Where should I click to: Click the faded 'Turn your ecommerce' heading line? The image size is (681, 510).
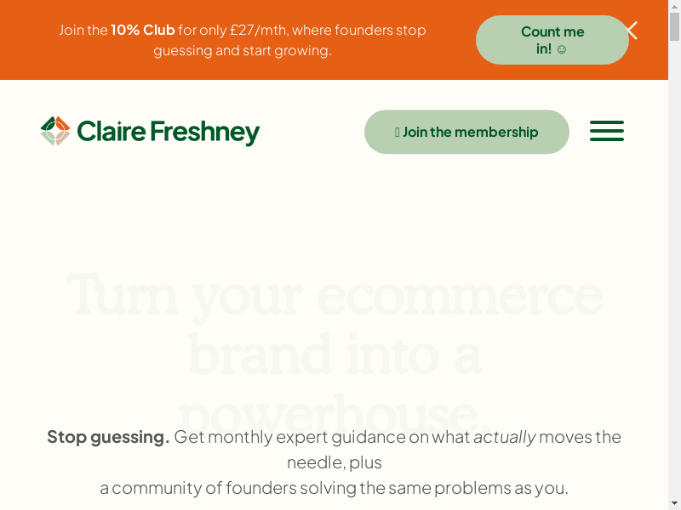pyautogui.click(x=334, y=293)
